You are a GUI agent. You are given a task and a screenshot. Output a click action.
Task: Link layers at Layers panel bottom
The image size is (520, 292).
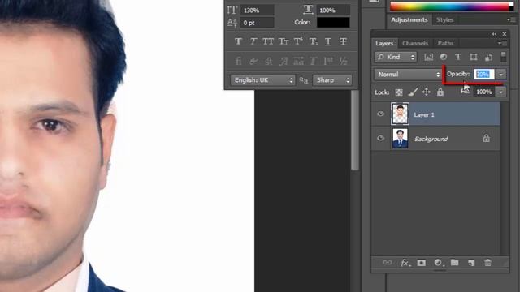(388, 263)
